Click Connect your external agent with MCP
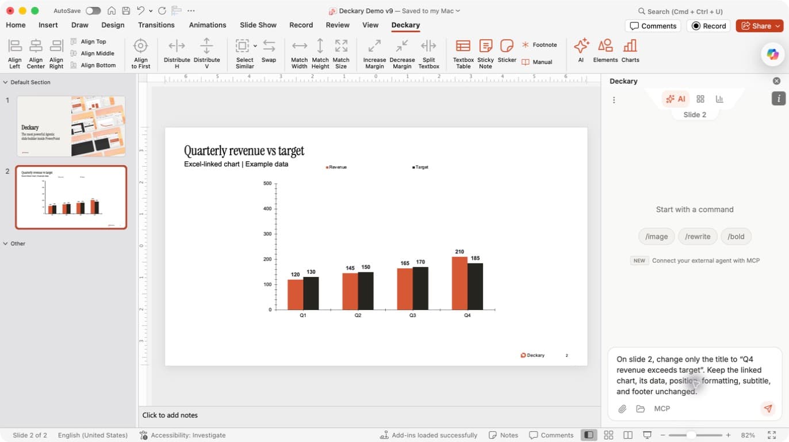 (706, 261)
